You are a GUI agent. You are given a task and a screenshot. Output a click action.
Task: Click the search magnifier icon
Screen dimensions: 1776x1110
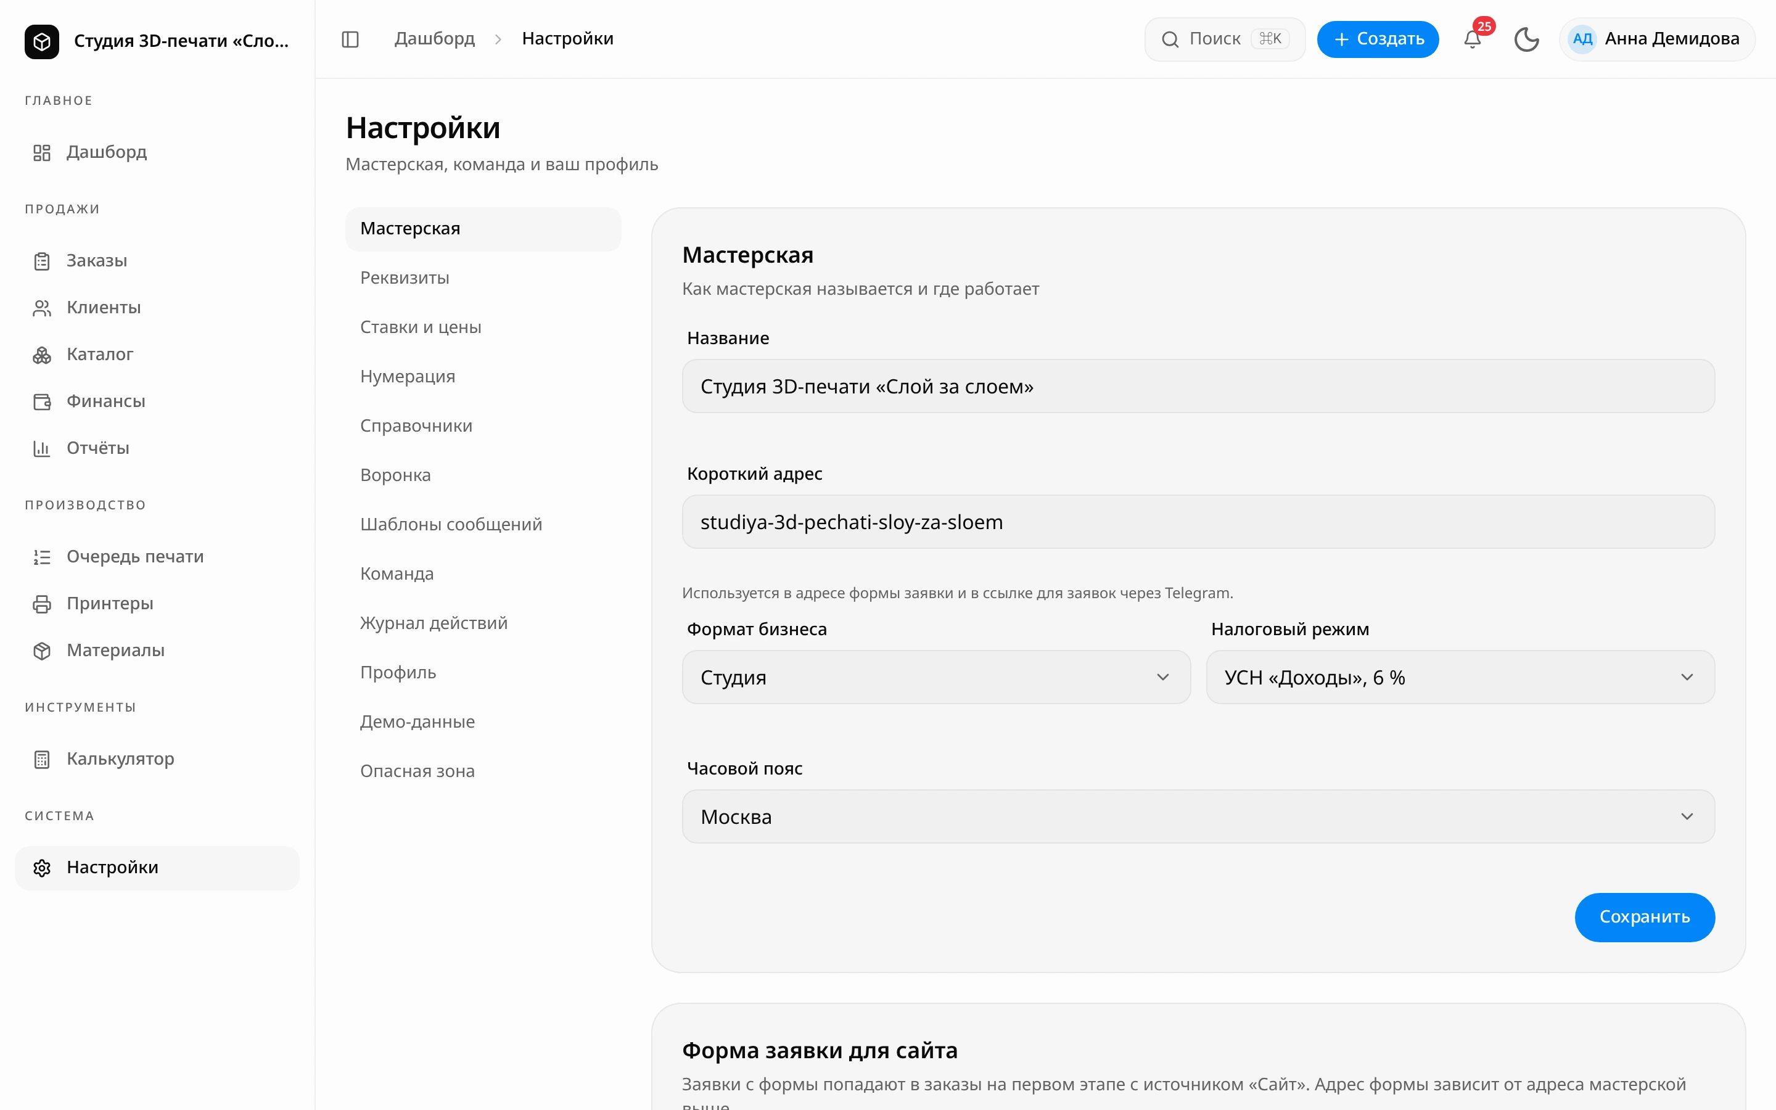tap(1170, 39)
